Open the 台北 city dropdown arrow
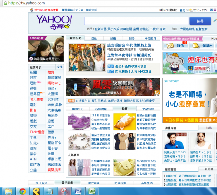Screen dimensions: 217x195 point(187,10)
